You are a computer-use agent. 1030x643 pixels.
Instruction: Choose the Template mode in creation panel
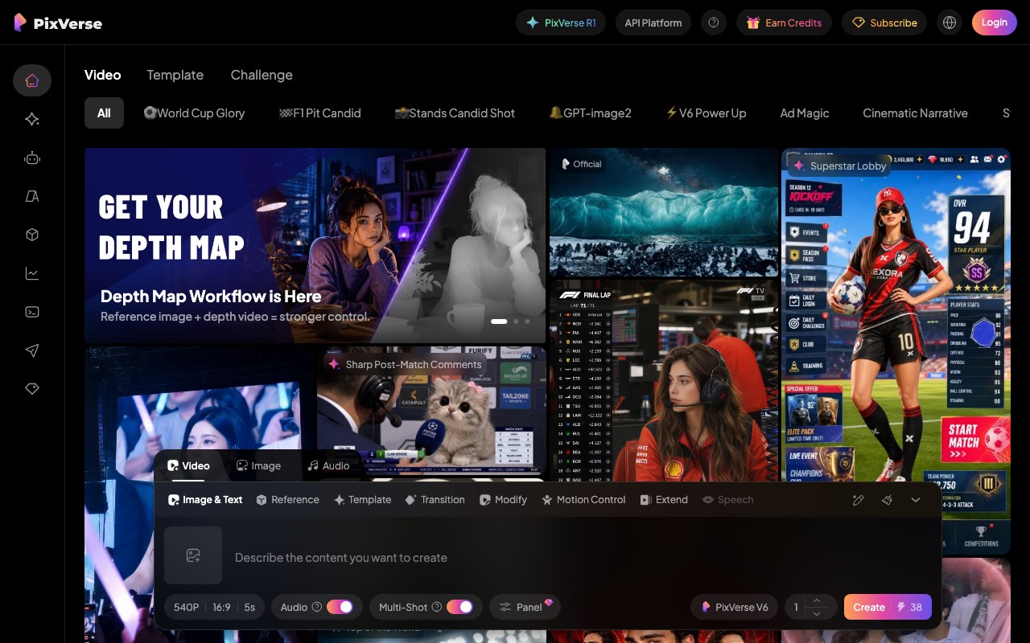(x=362, y=499)
